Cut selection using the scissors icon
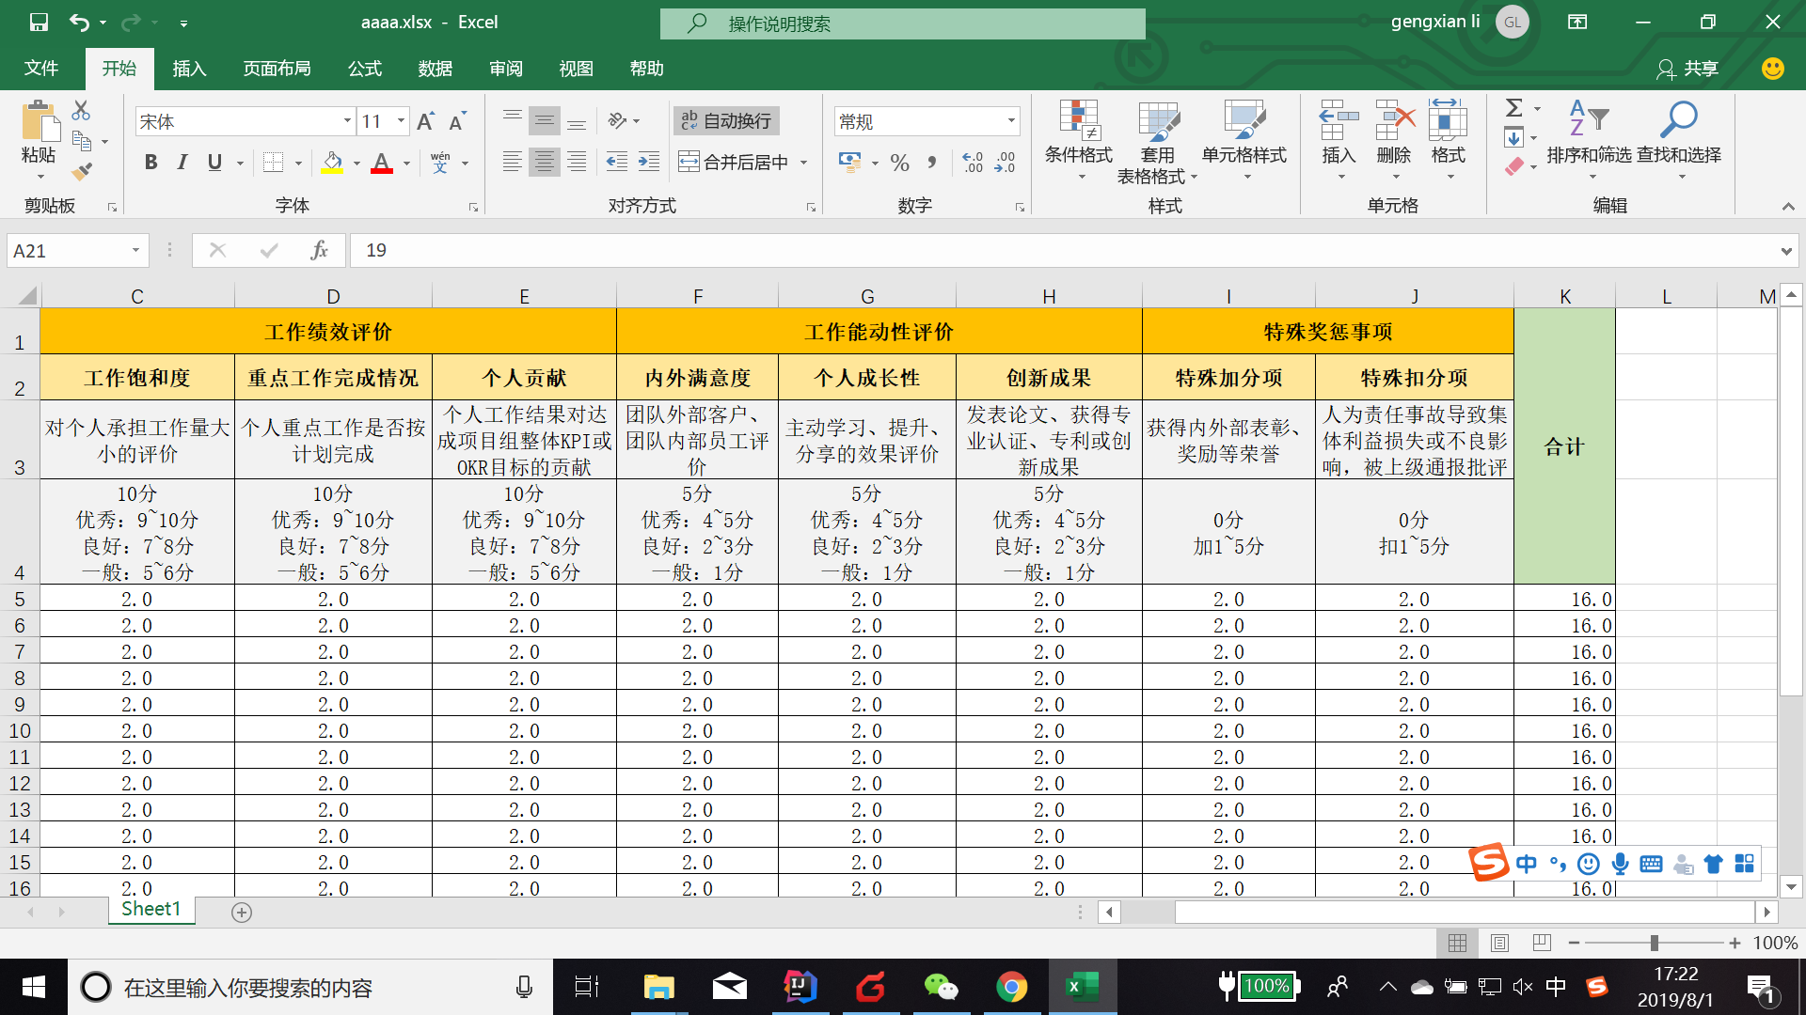This screenshot has width=1806, height=1015. click(80, 110)
